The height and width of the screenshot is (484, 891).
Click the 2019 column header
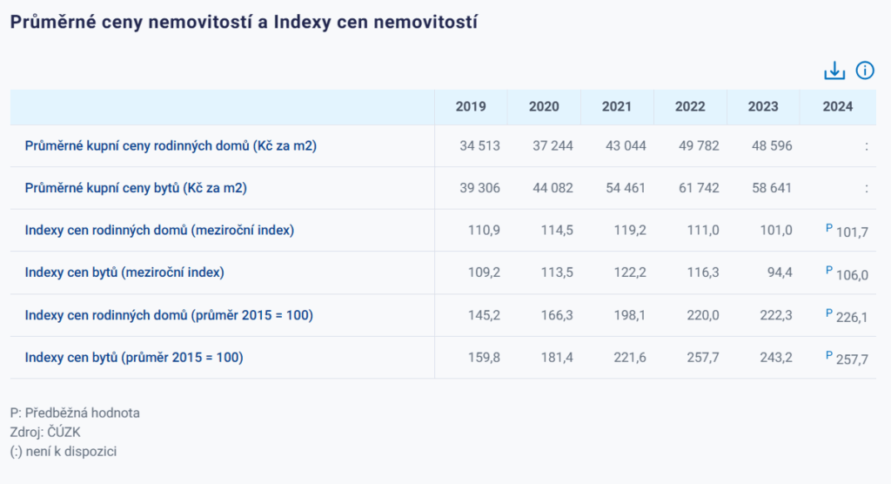[x=471, y=107]
